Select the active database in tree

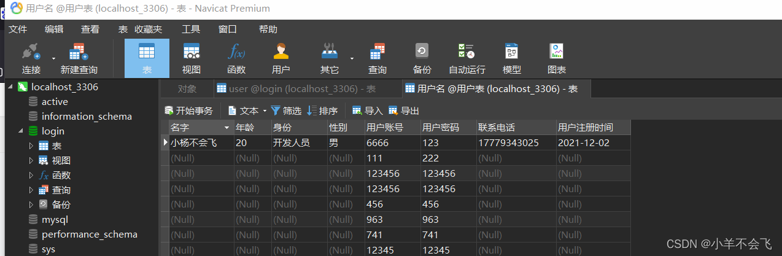pyautogui.click(x=55, y=102)
